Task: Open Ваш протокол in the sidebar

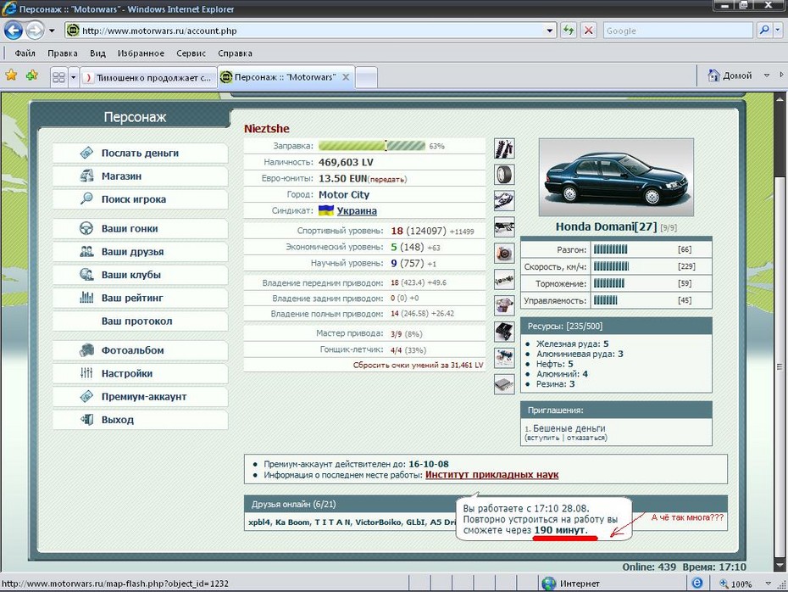Action: click(x=140, y=321)
